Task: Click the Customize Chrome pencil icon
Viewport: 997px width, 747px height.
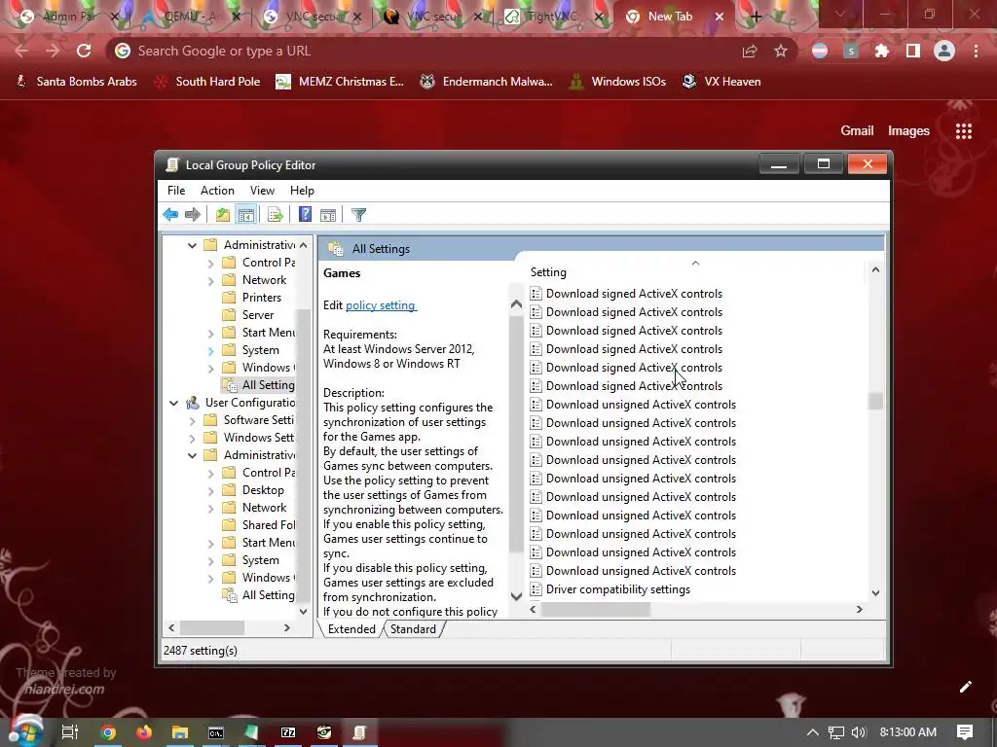Action: [x=965, y=687]
